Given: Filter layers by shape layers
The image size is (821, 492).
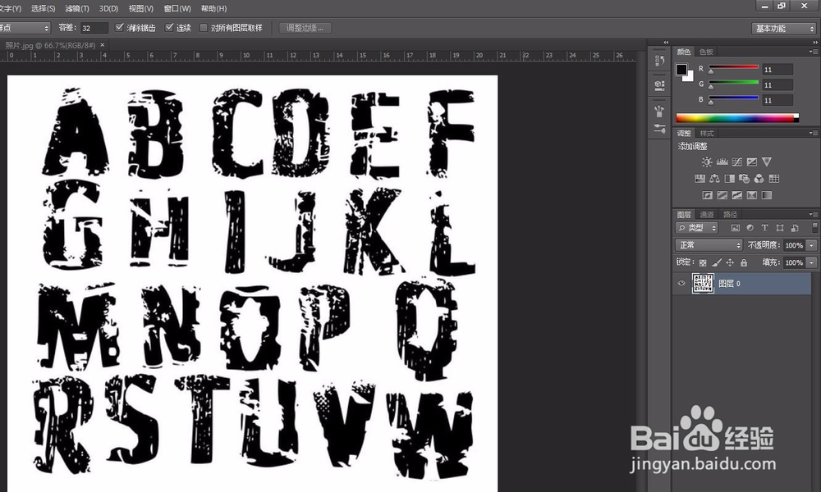Looking at the screenshot, I should click(x=780, y=228).
